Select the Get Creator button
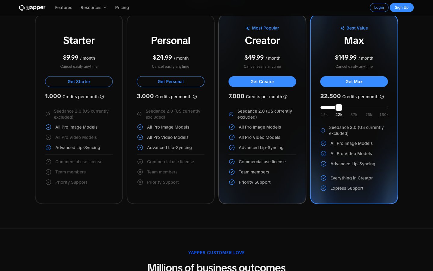This screenshot has height=271, width=433. pyautogui.click(x=262, y=82)
